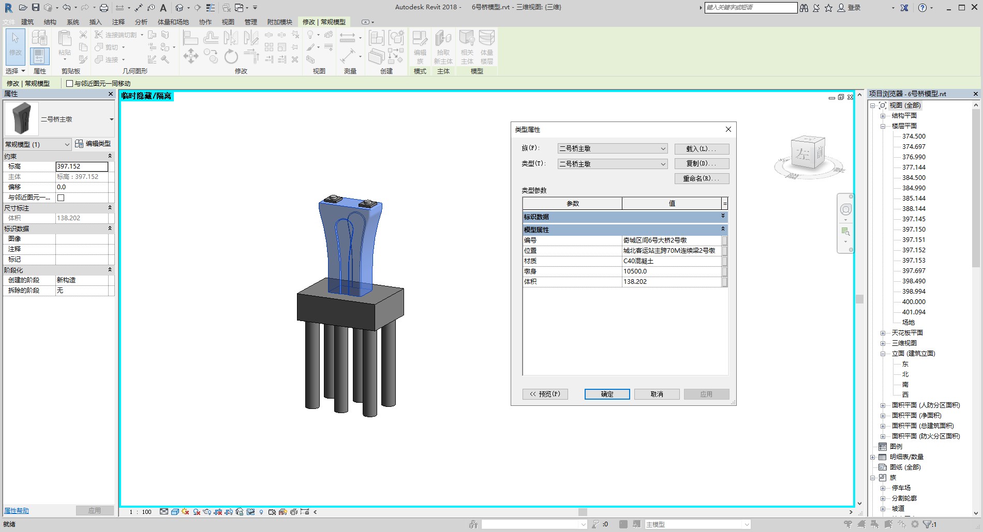Viewport: 983px width, 532px height.
Task: Click the << 预览(P) button
Action: [545, 394]
